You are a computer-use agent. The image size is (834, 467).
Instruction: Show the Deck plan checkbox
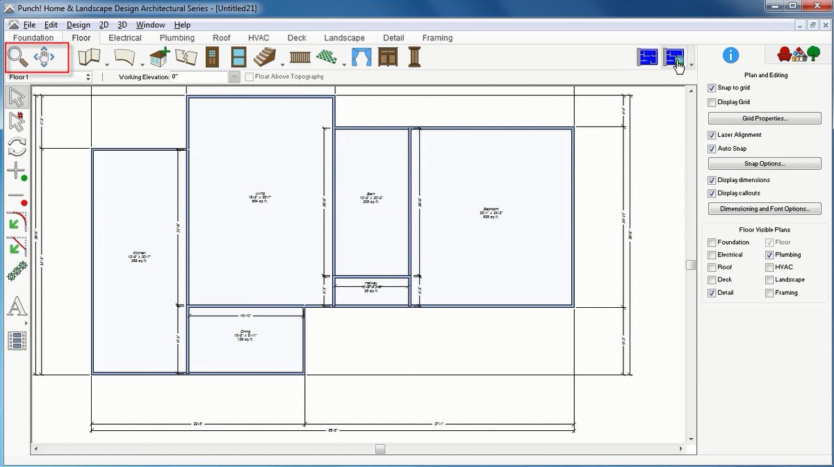pos(711,280)
